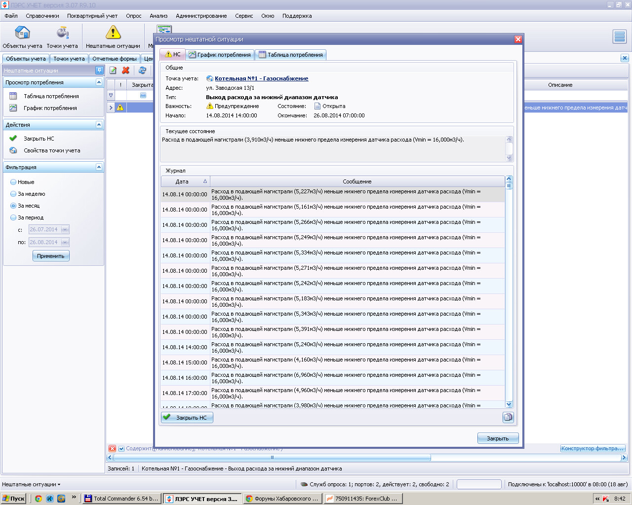Viewport: 632px width, 505px height.
Task: Click the Применить button
Action: point(51,256)
